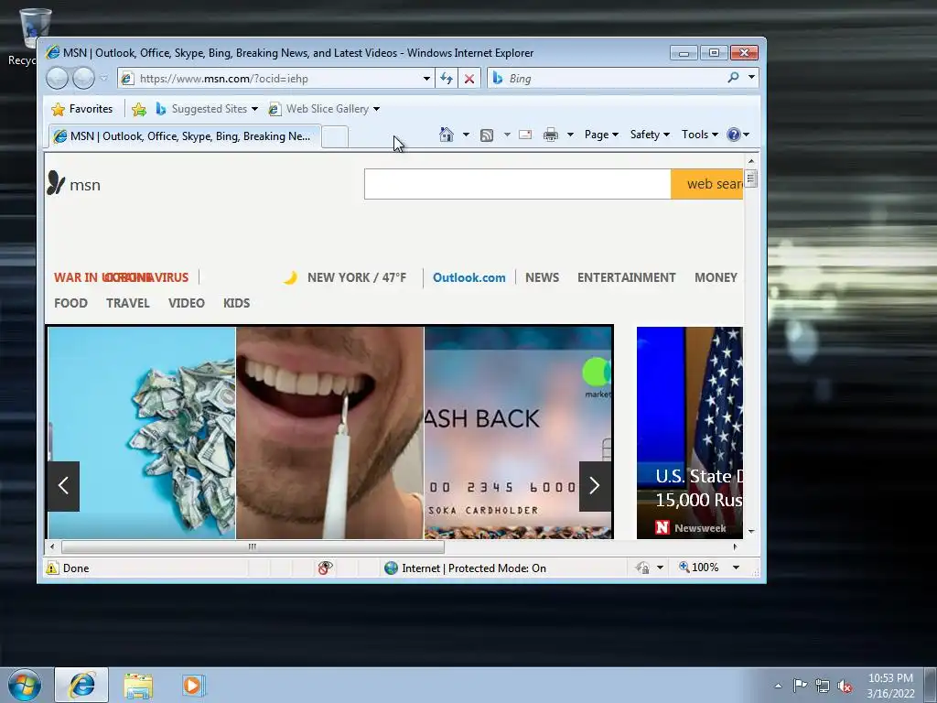Open the Tools menu
The height and width of the screenshot is (703, 937).
pos(700,135)
